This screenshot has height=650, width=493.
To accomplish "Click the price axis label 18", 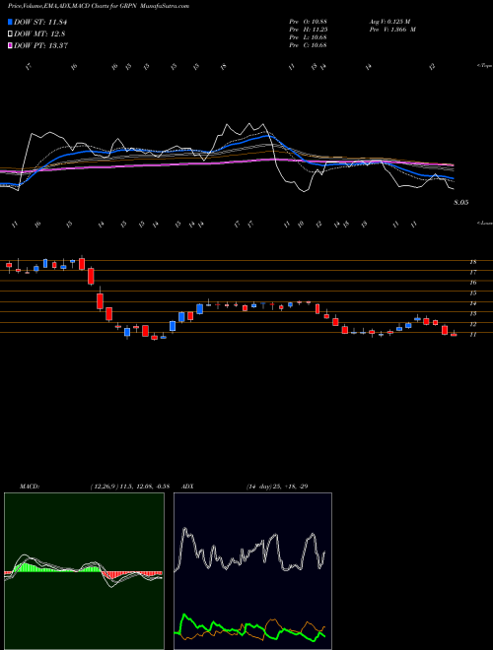I will 472,262.
